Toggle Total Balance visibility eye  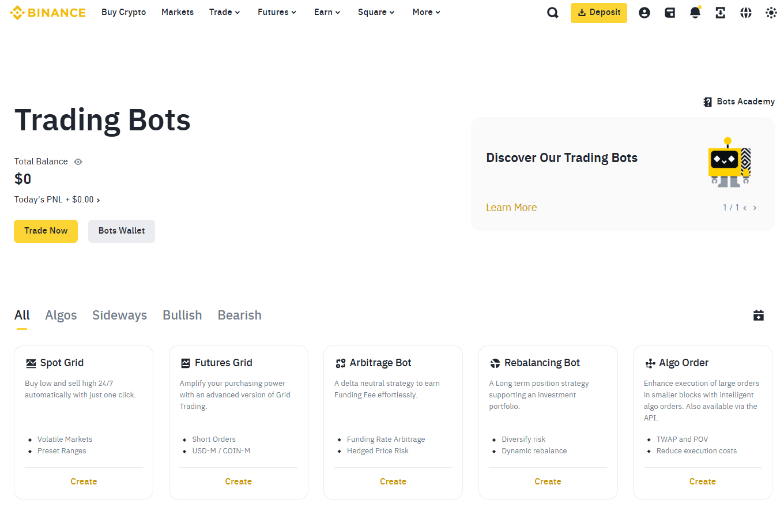tap(78, 162)
